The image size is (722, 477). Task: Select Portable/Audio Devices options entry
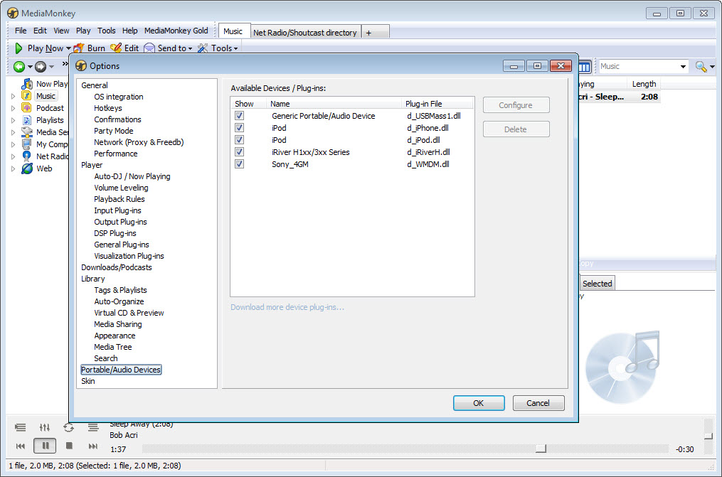[x=121, y=370]
